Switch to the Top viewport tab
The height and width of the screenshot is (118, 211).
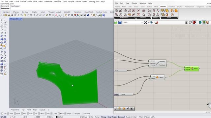click(x=23, y=110)
